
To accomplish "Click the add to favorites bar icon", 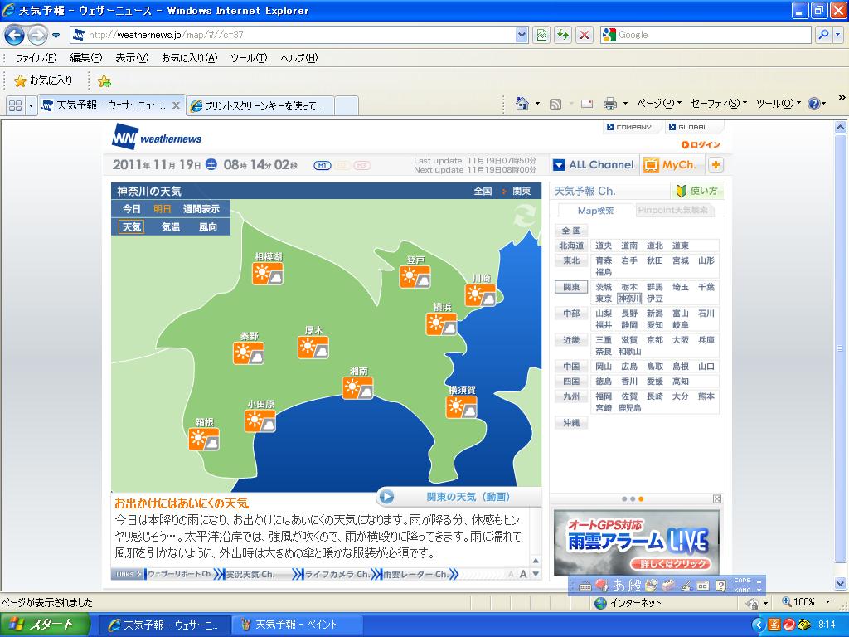I will [x=104, y=81].
